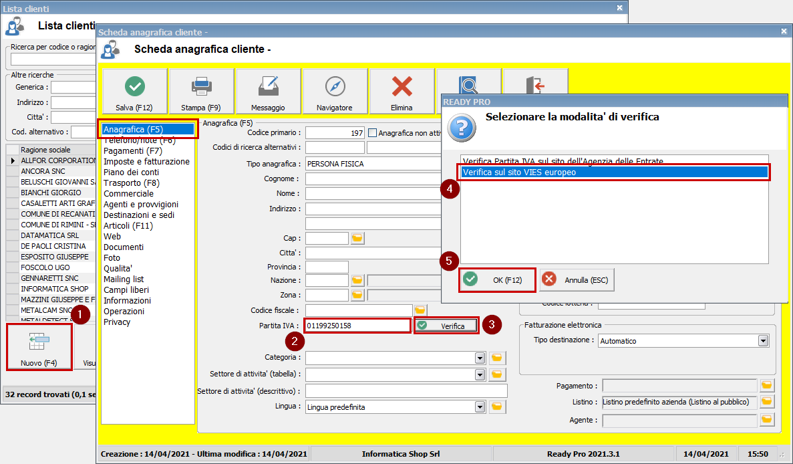793x464 pixels.
Task: Expand the Tipo destinazione dropdown
Action: [763, 341]
